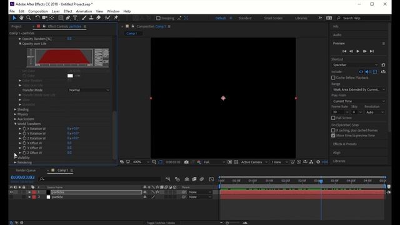Open the Composition menu
The width and height of the screenshot is (400, 225).
[38, 11]
